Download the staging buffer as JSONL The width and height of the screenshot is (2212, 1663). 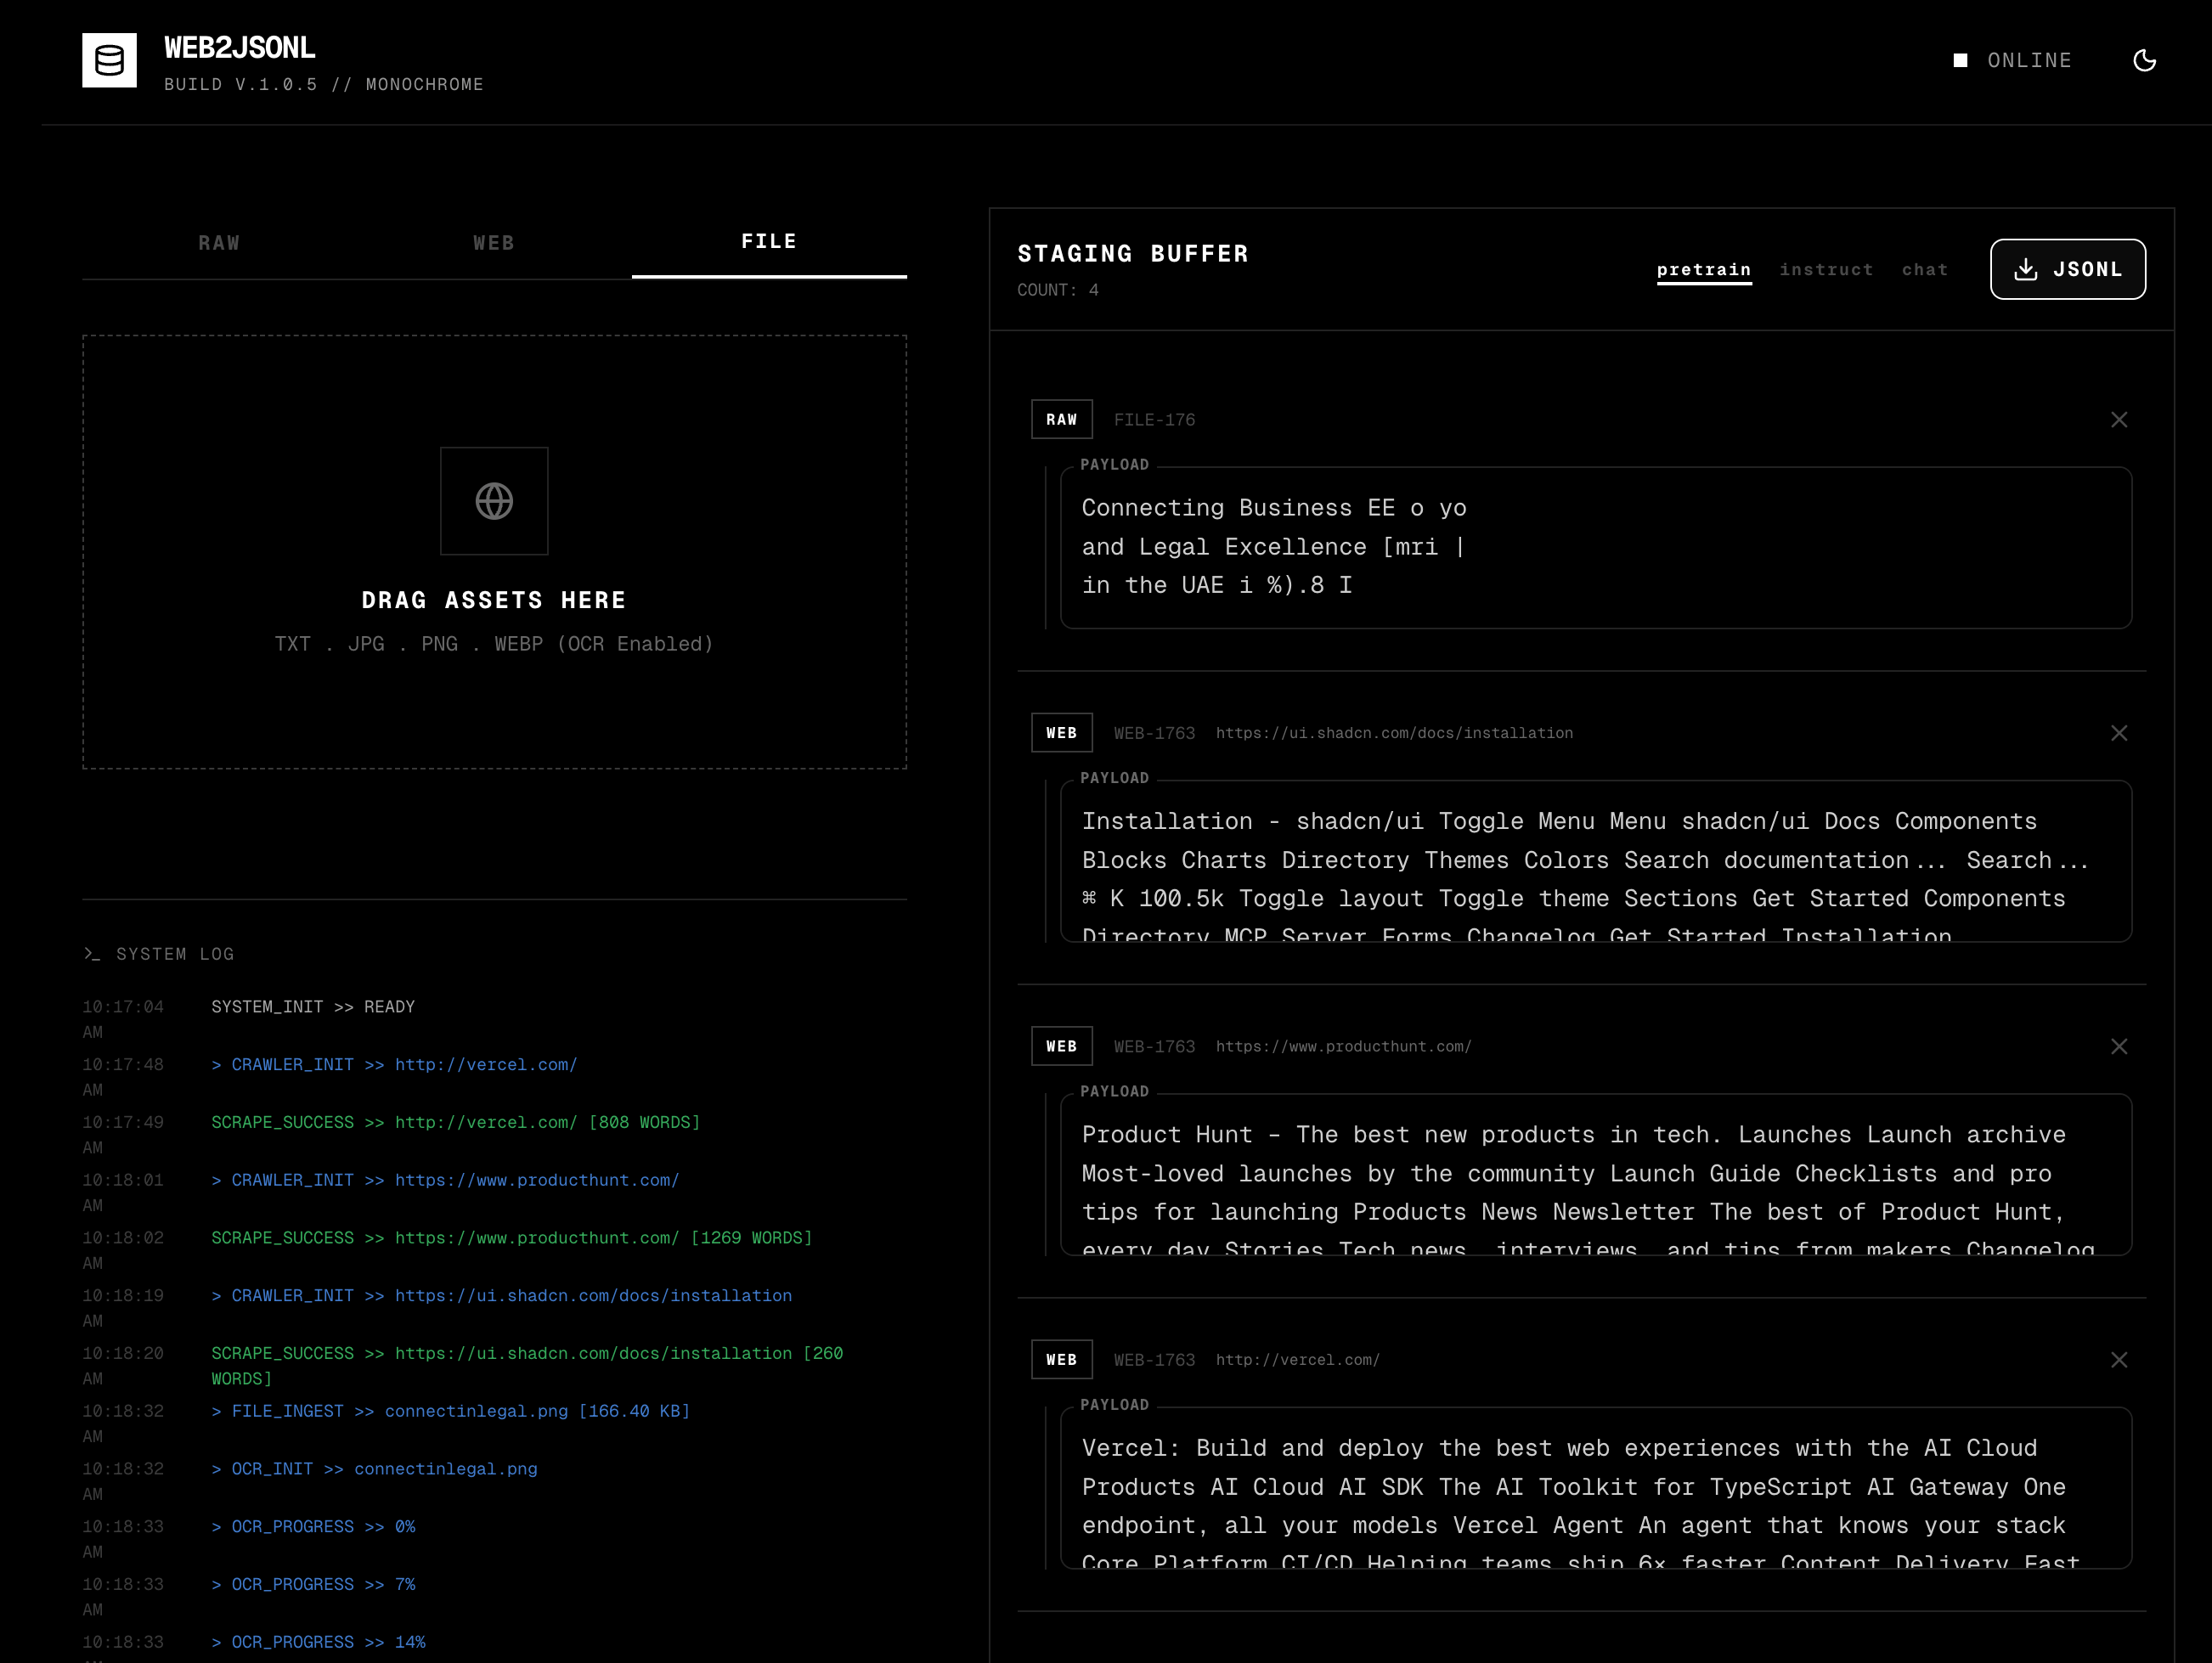(x=2068, y=268)
